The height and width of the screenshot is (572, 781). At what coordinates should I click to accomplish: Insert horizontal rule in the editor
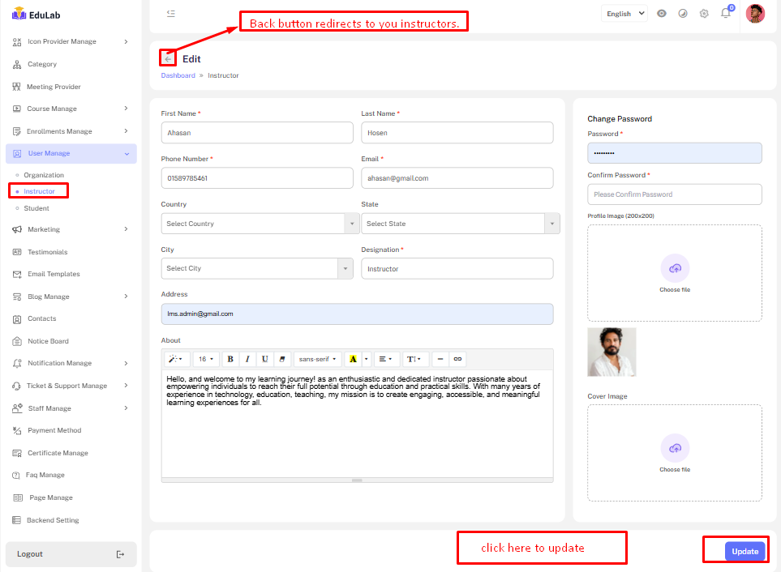click(x=440, y=359)
